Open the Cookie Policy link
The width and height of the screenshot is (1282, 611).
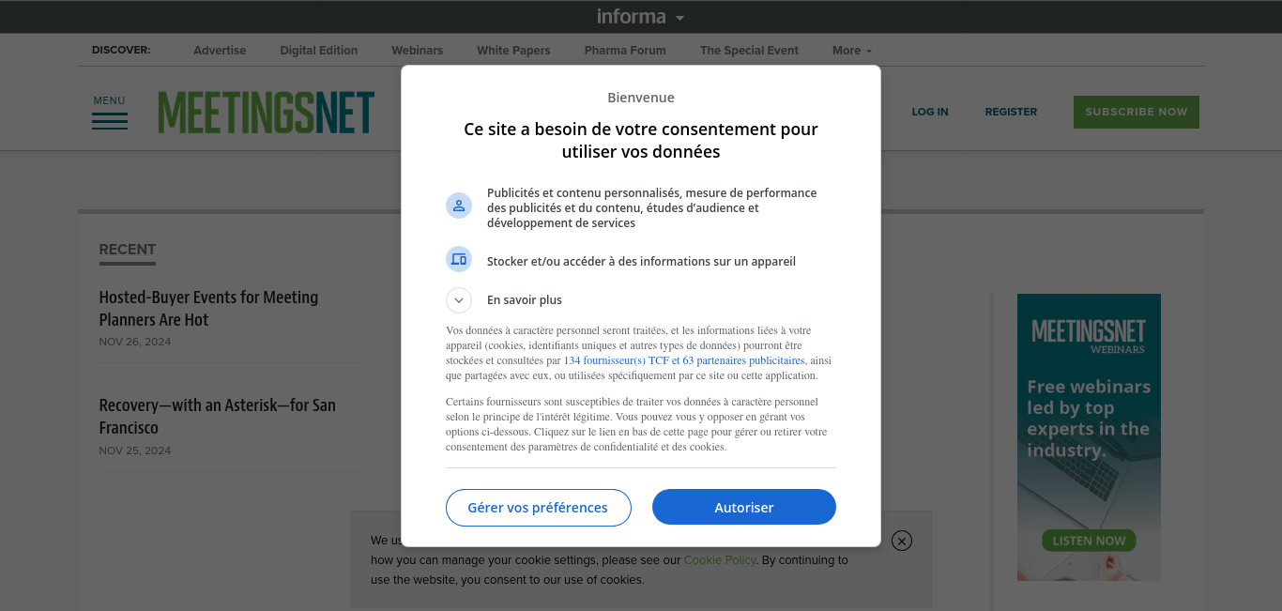point(720,560)
